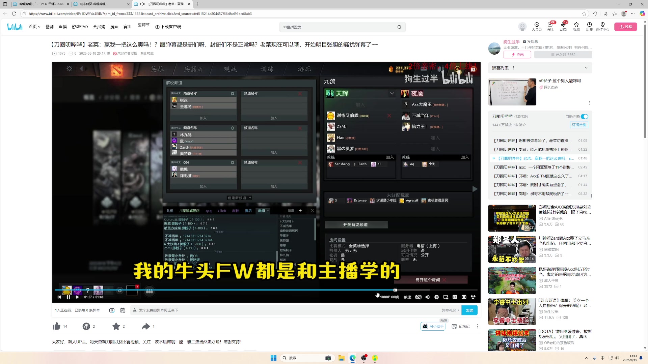The height and width of the screenshot is (364, 648).
Task: Click the 已关注 3362 follow button
Action: [563, 55]
